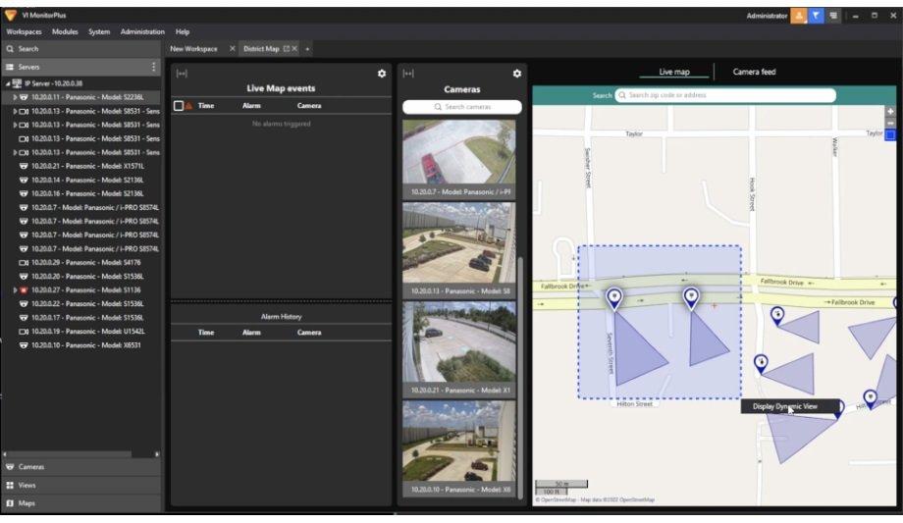
Task: Select Display Dynamic View context option
Action: pyautogui.click(x=785, y=406)
